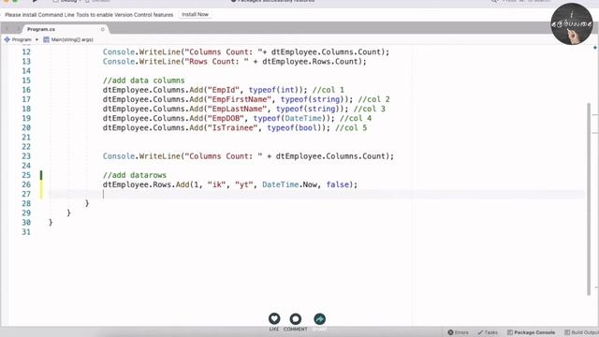Click the Comment bubble icon
Image resolution: width=599 pixels, height=337 pixels.
(296, 318)
